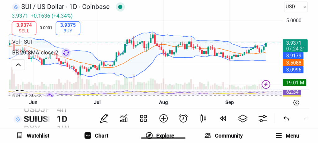Change chart type with the candlestick icon
The height and width of the screenshot is (143, 318).
coord(203,118)
